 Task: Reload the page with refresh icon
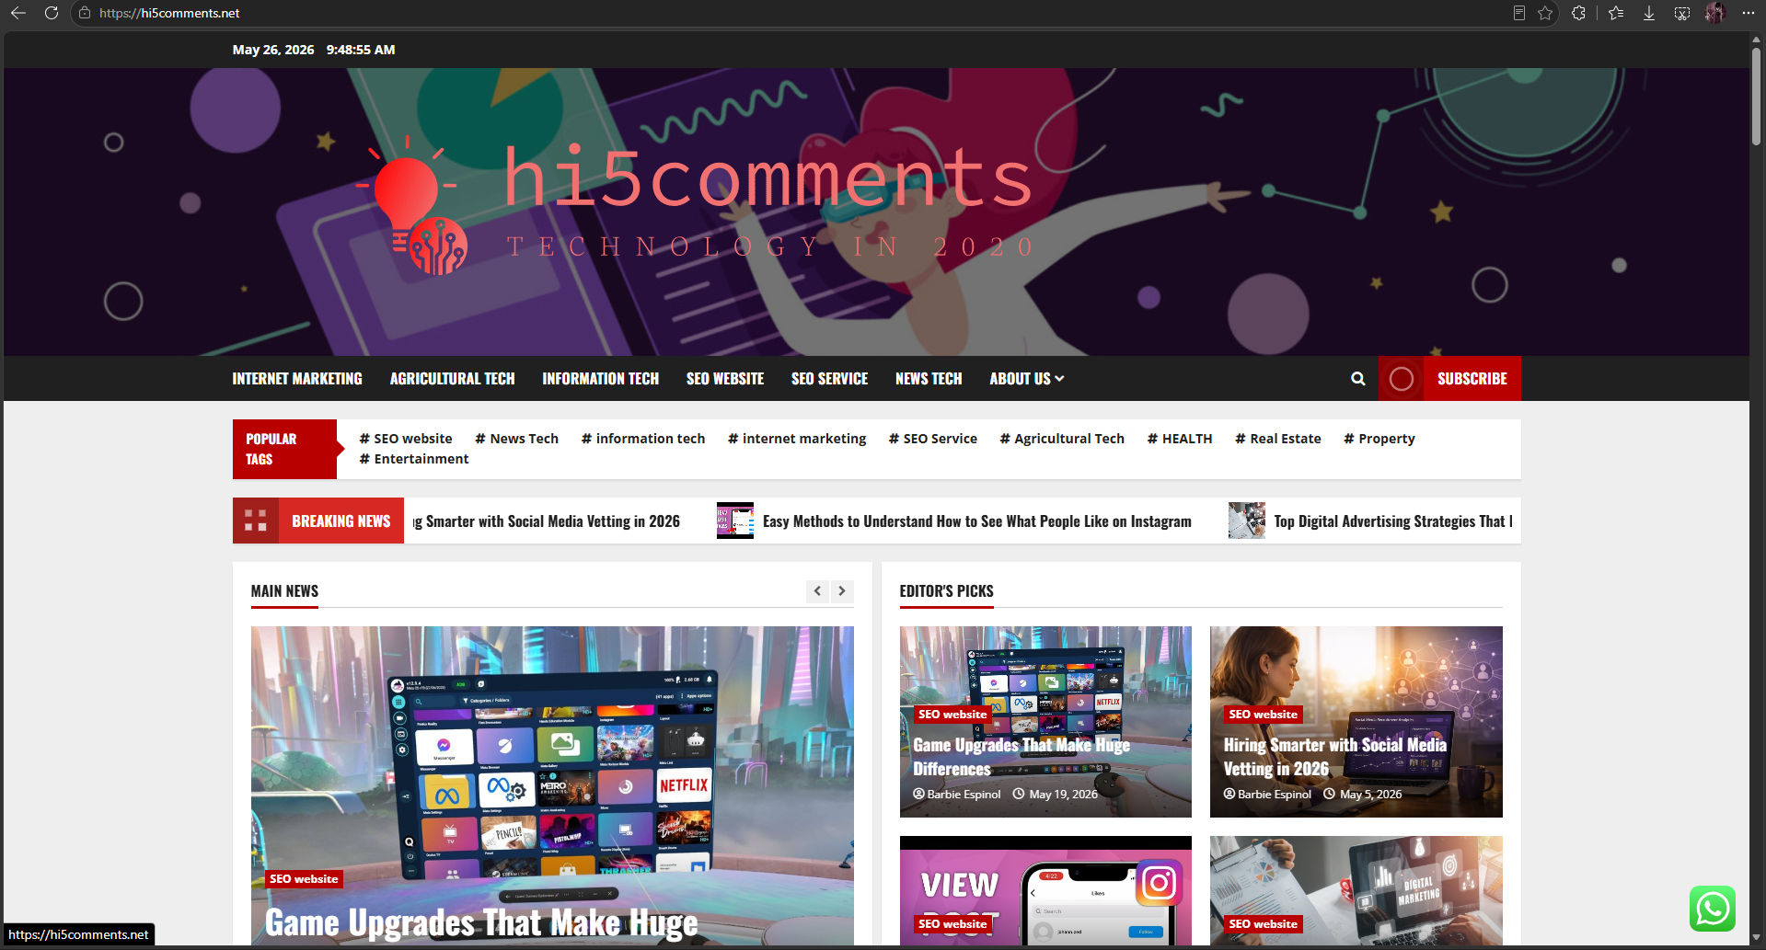pos(52,13)
